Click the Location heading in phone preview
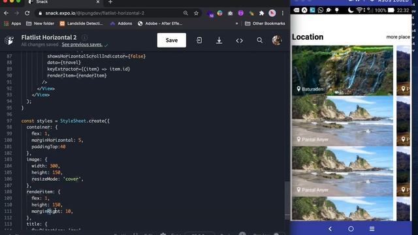 click(x=308, y=37)
